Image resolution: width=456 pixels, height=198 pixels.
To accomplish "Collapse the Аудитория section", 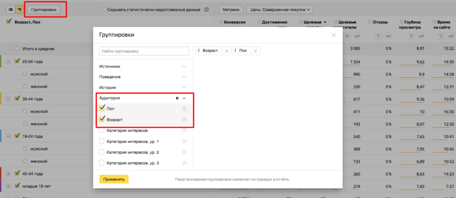I will point(184,98).
